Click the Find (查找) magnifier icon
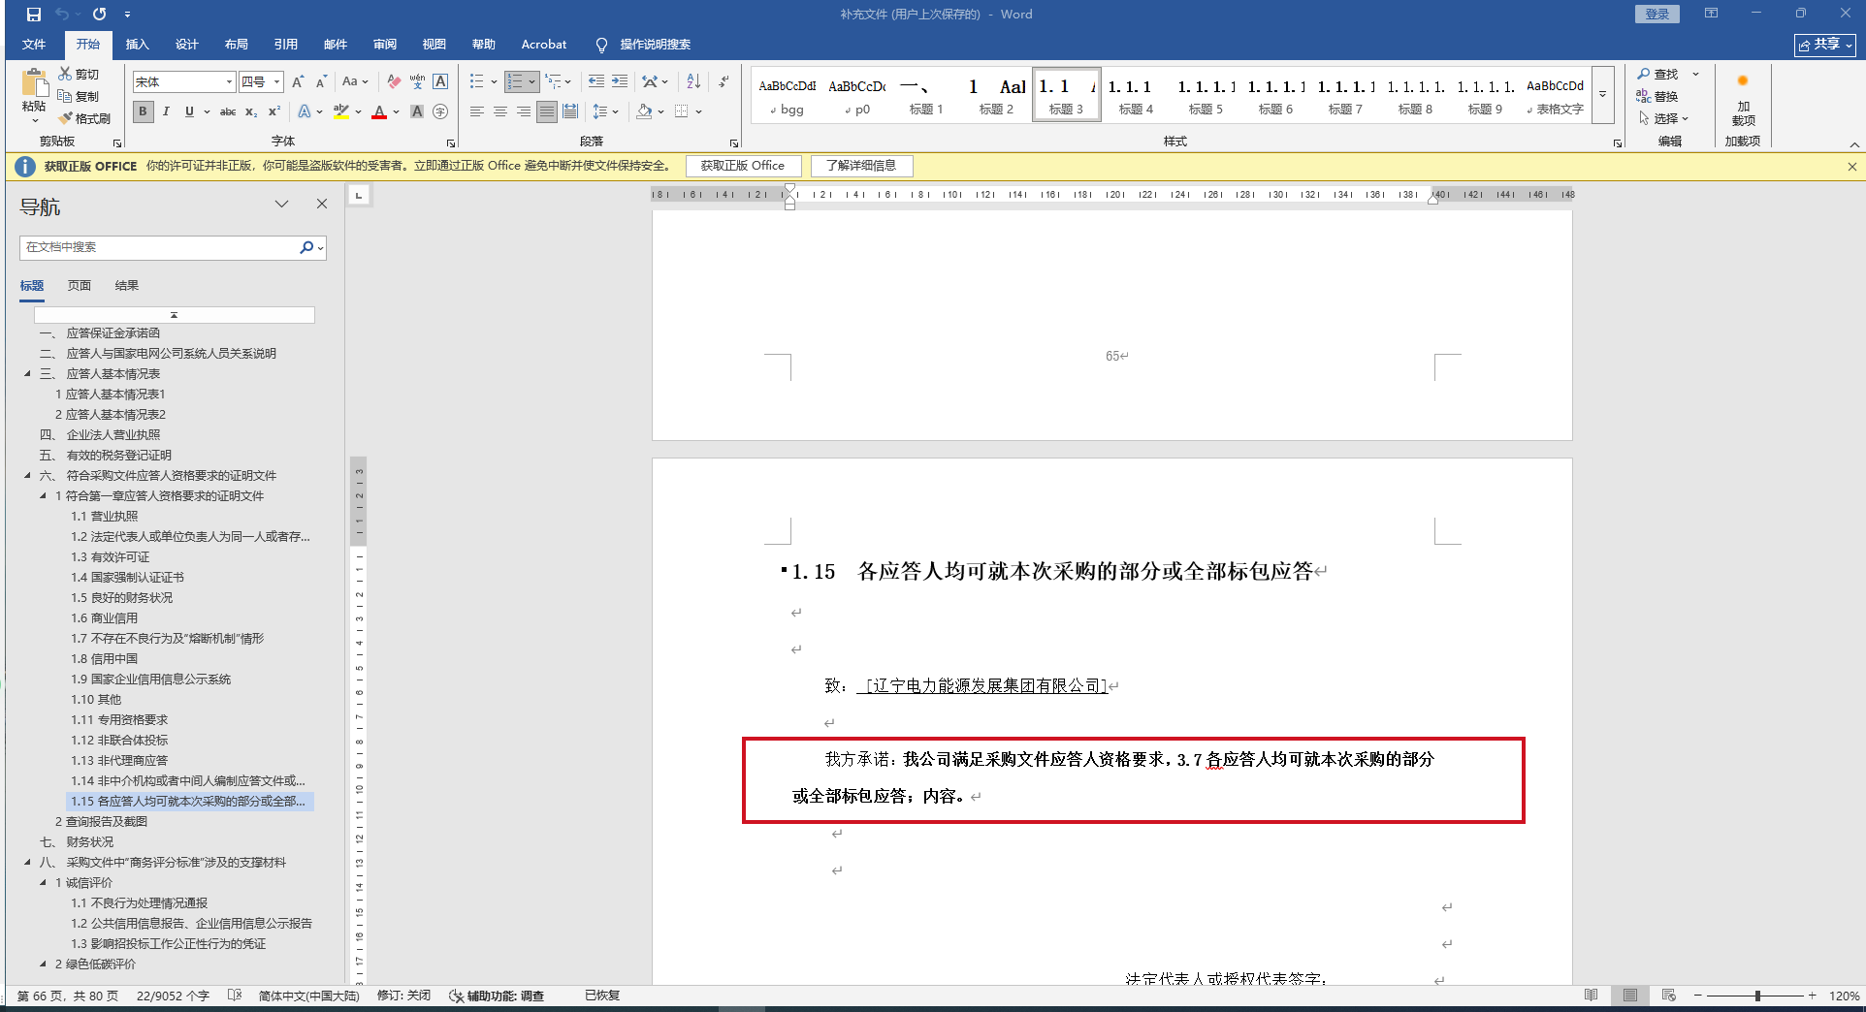Viewport: 1866px width, 1012px height. (x=1644, y=74)
